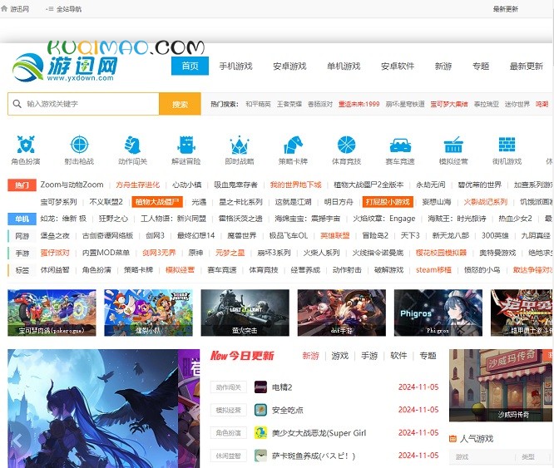This screenshot has height=468, width=554.
Task: Switch to the 手游 tab under 今日更新
Action: [x=369, y=356]
